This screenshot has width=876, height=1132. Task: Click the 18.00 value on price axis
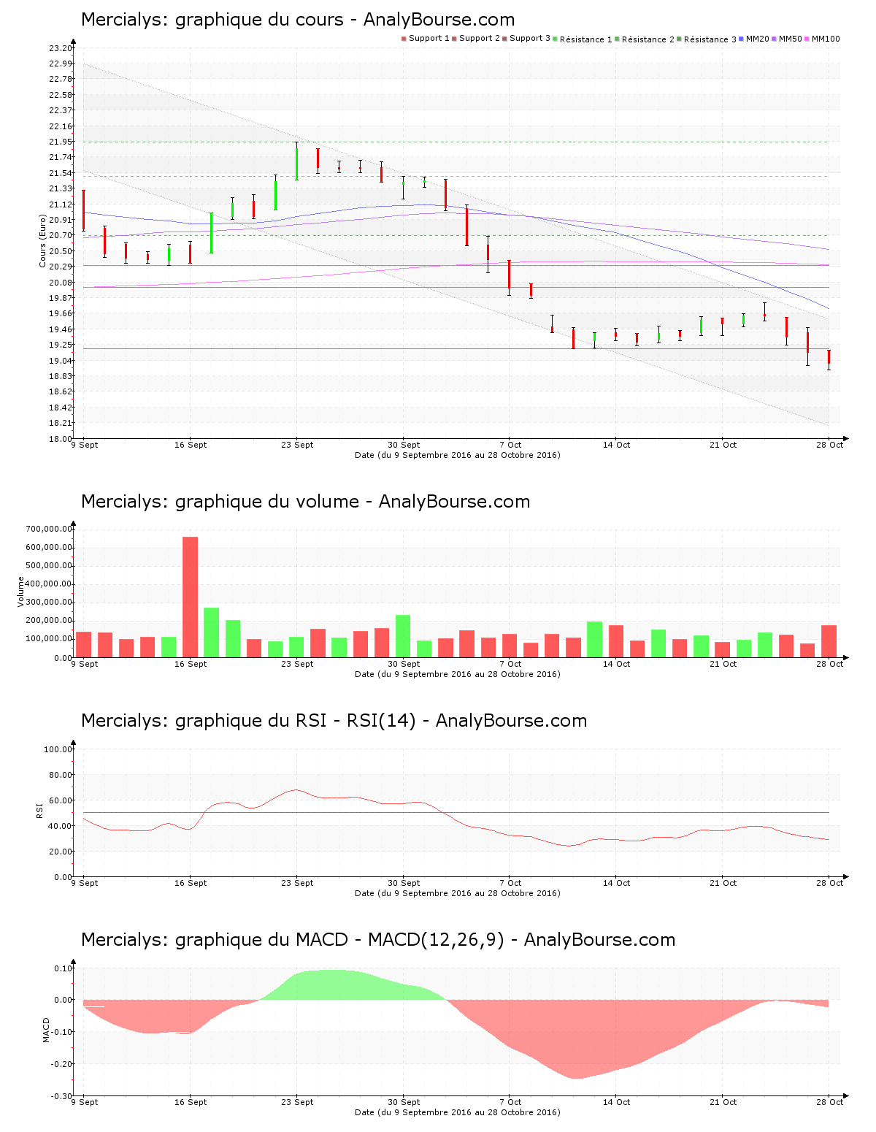click(61, 439)
